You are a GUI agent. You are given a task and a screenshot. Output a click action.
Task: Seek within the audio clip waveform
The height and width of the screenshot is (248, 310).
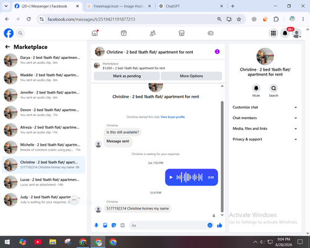click(189, 177)
